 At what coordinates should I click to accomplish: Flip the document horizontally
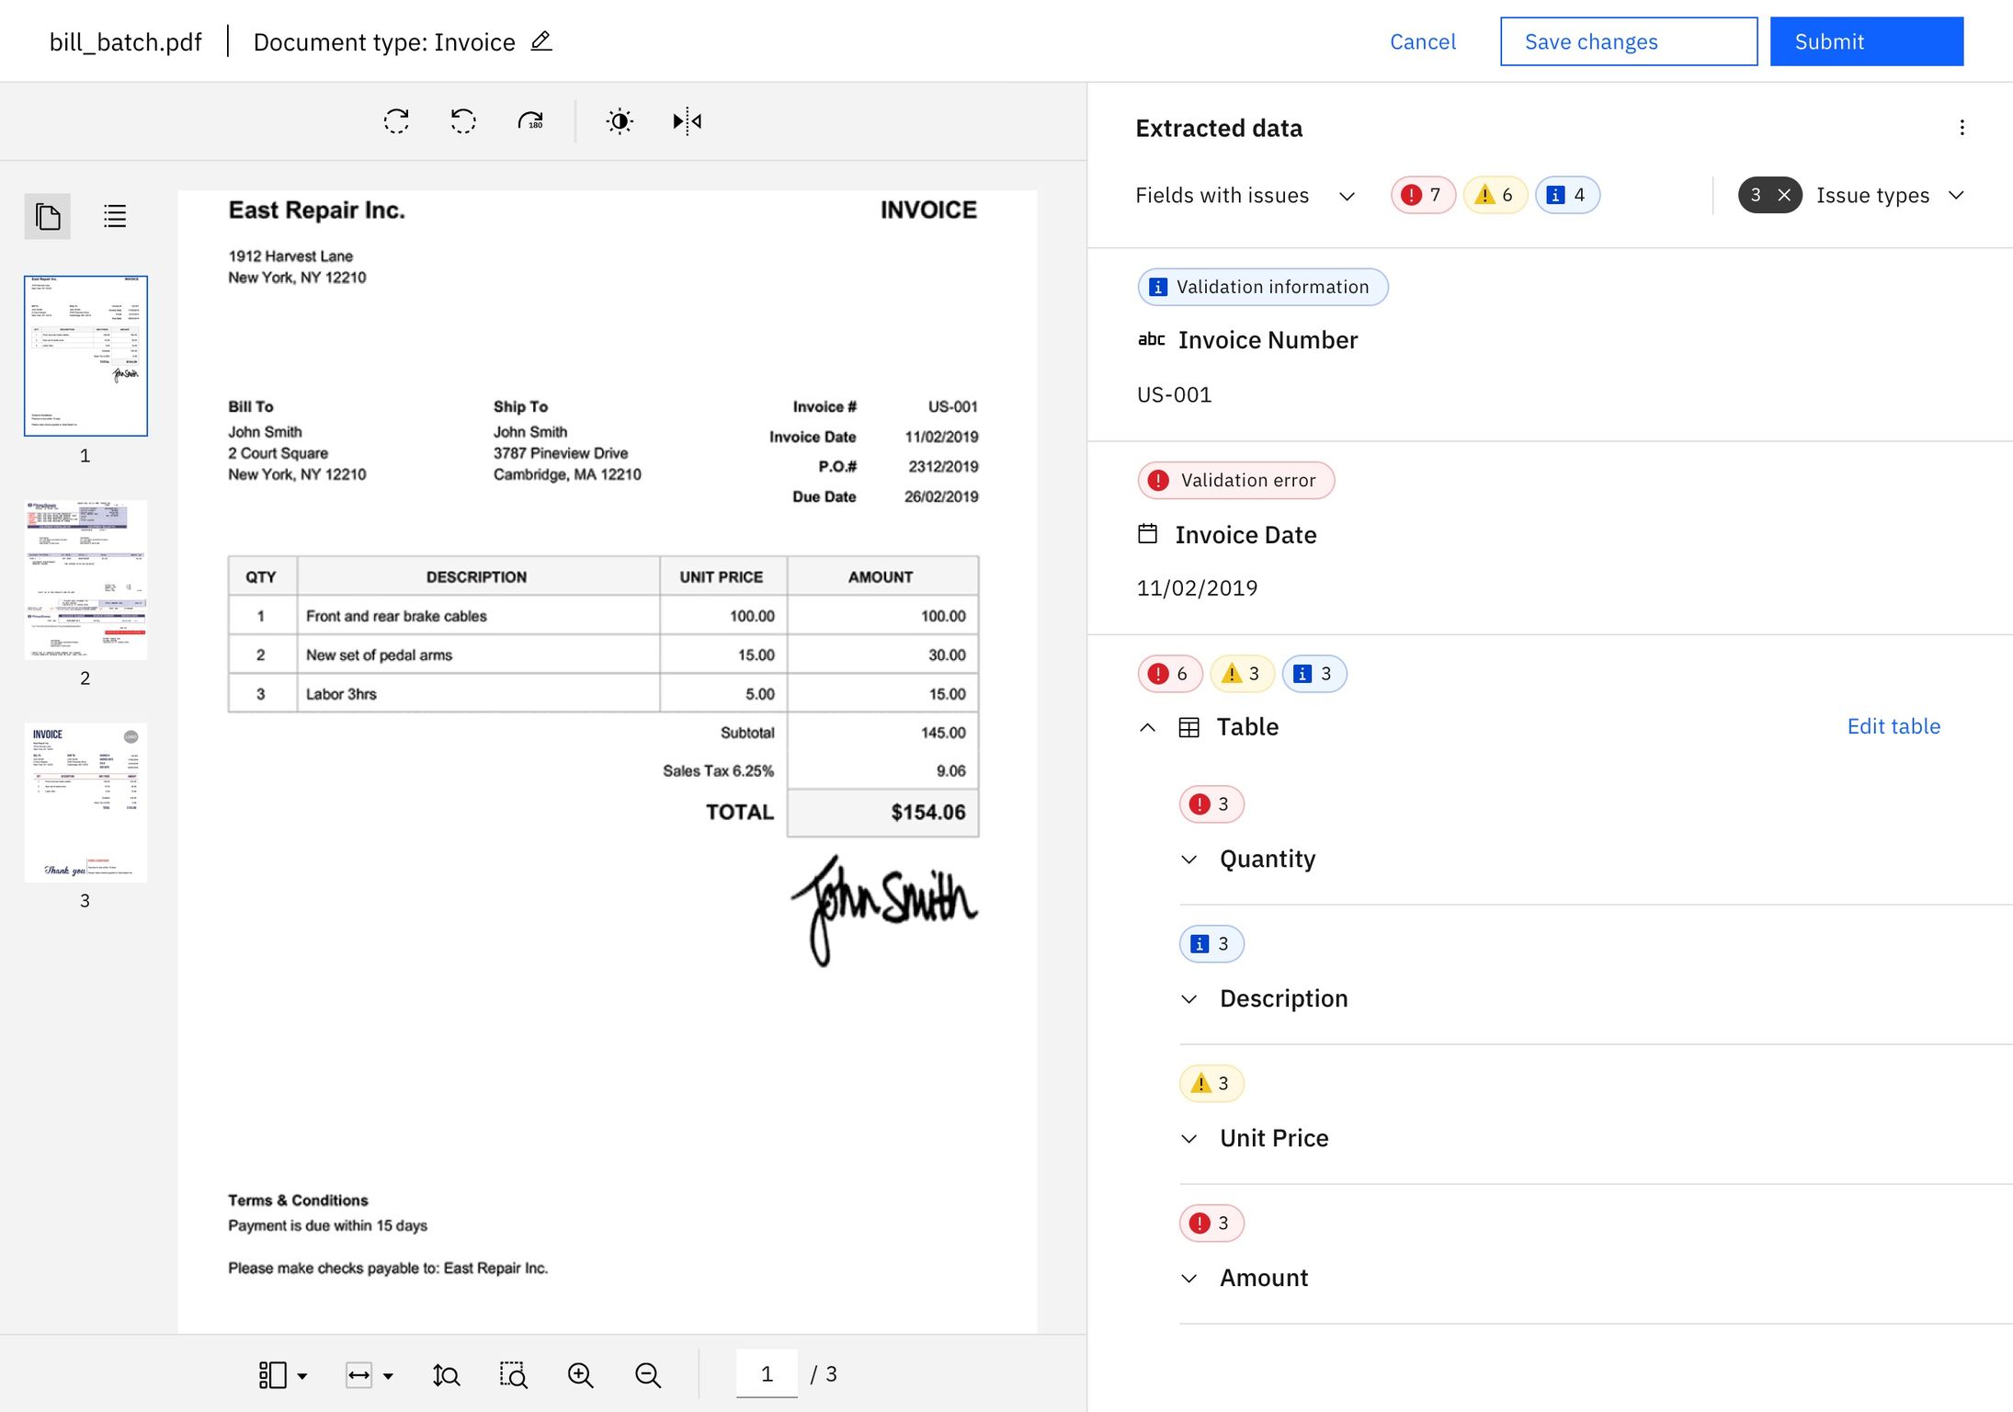tap(686, 120)
